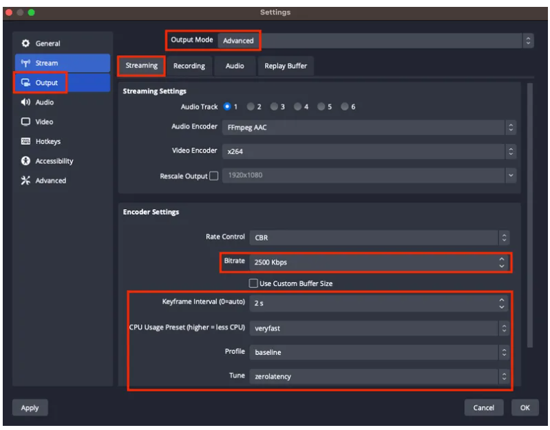This screenshot has width=550, height=430.
Task: Select audio track 6
Action: [x=345, y=107]
